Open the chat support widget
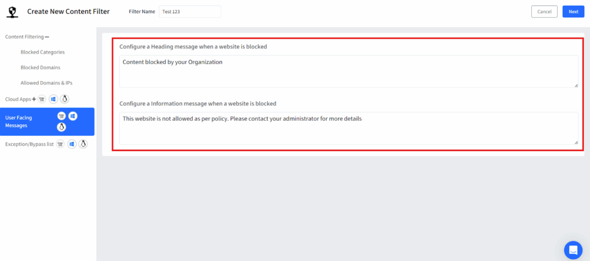Image resolution: width=590 pixels, height=261 pixels. (573, 250)
